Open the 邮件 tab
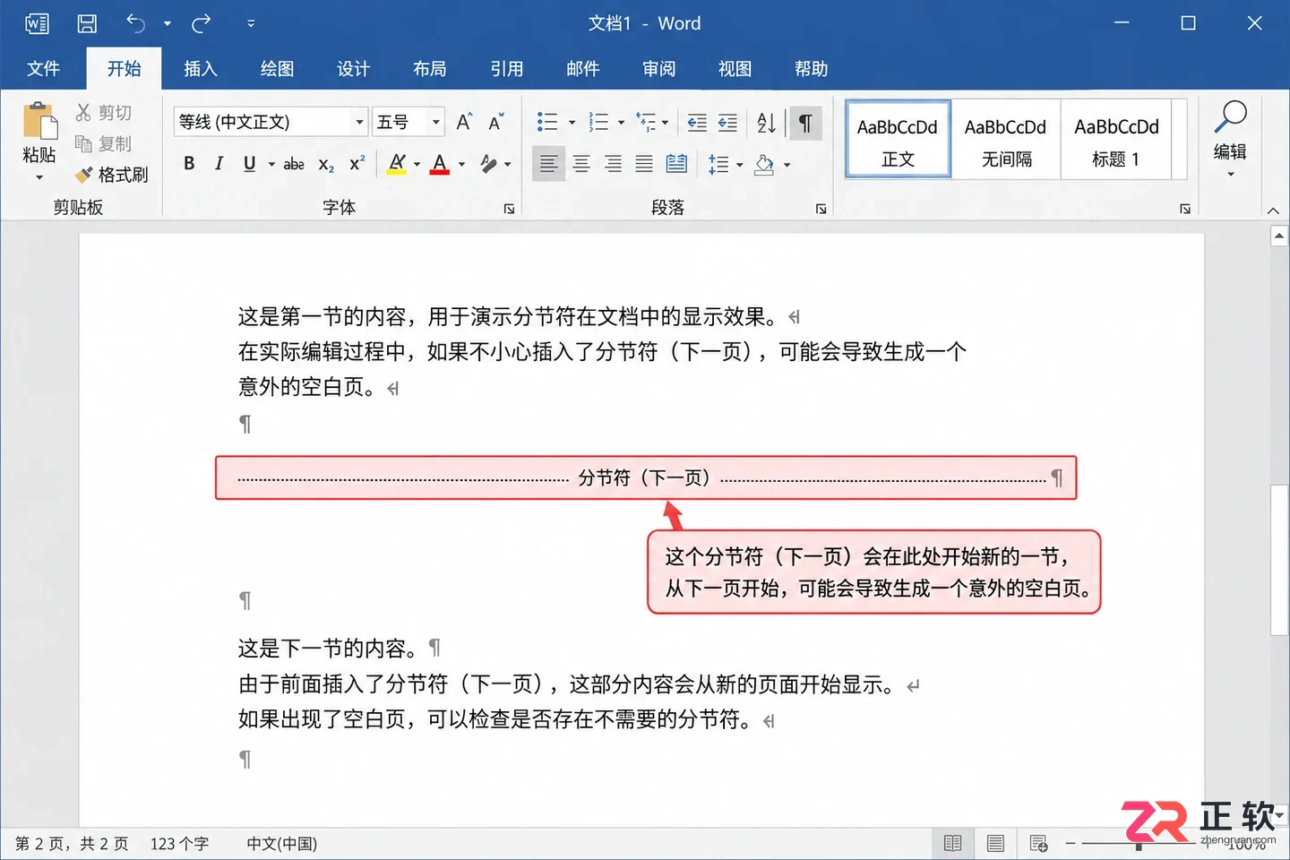 point(582,69)
